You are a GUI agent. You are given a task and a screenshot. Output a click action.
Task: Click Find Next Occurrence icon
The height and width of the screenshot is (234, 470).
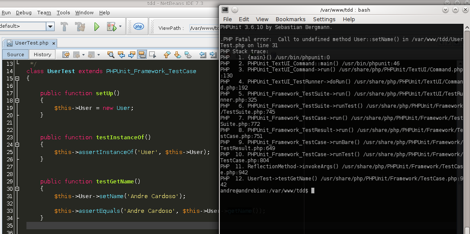coord(131,54)
